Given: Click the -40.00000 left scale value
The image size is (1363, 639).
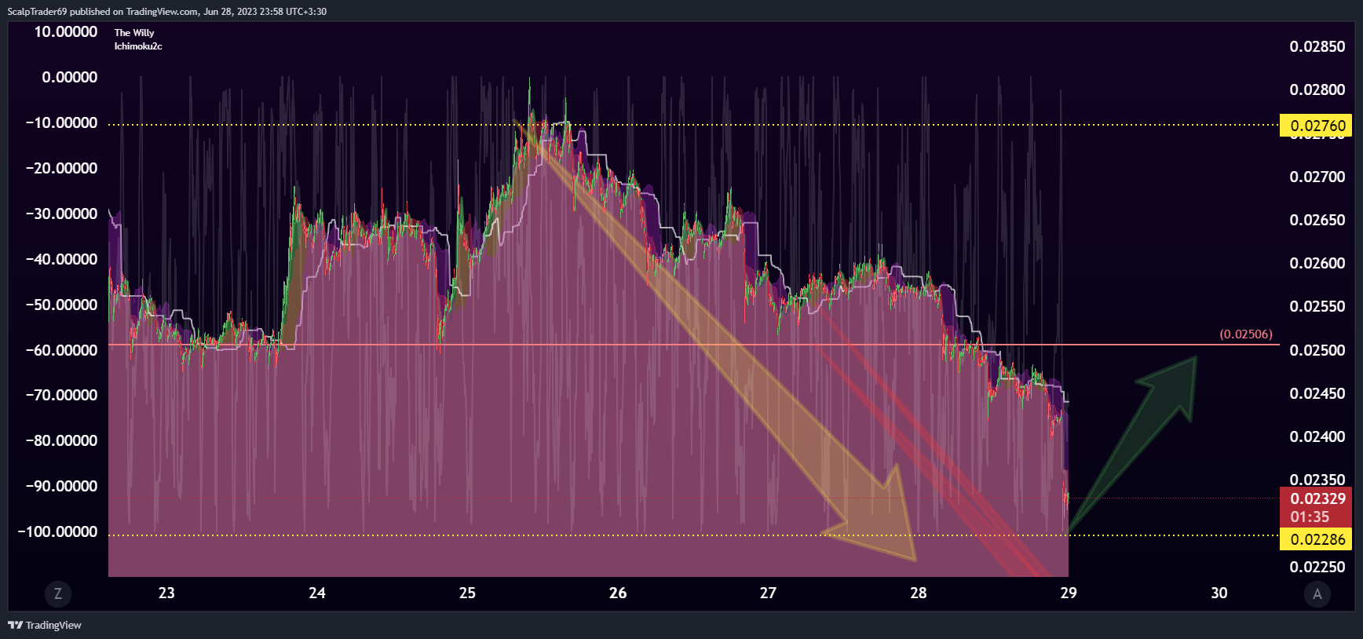Looking at the screenshot, I should tap(61, 259).
